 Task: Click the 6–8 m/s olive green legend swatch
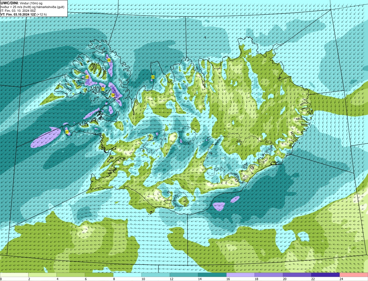coord(99,275)
